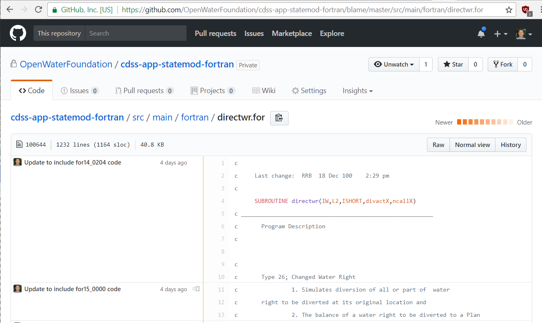This screenshot has width=542, height=323.
Task: Switch to the Projects tab
Action: pyautogui.click(x=213, y=91)
